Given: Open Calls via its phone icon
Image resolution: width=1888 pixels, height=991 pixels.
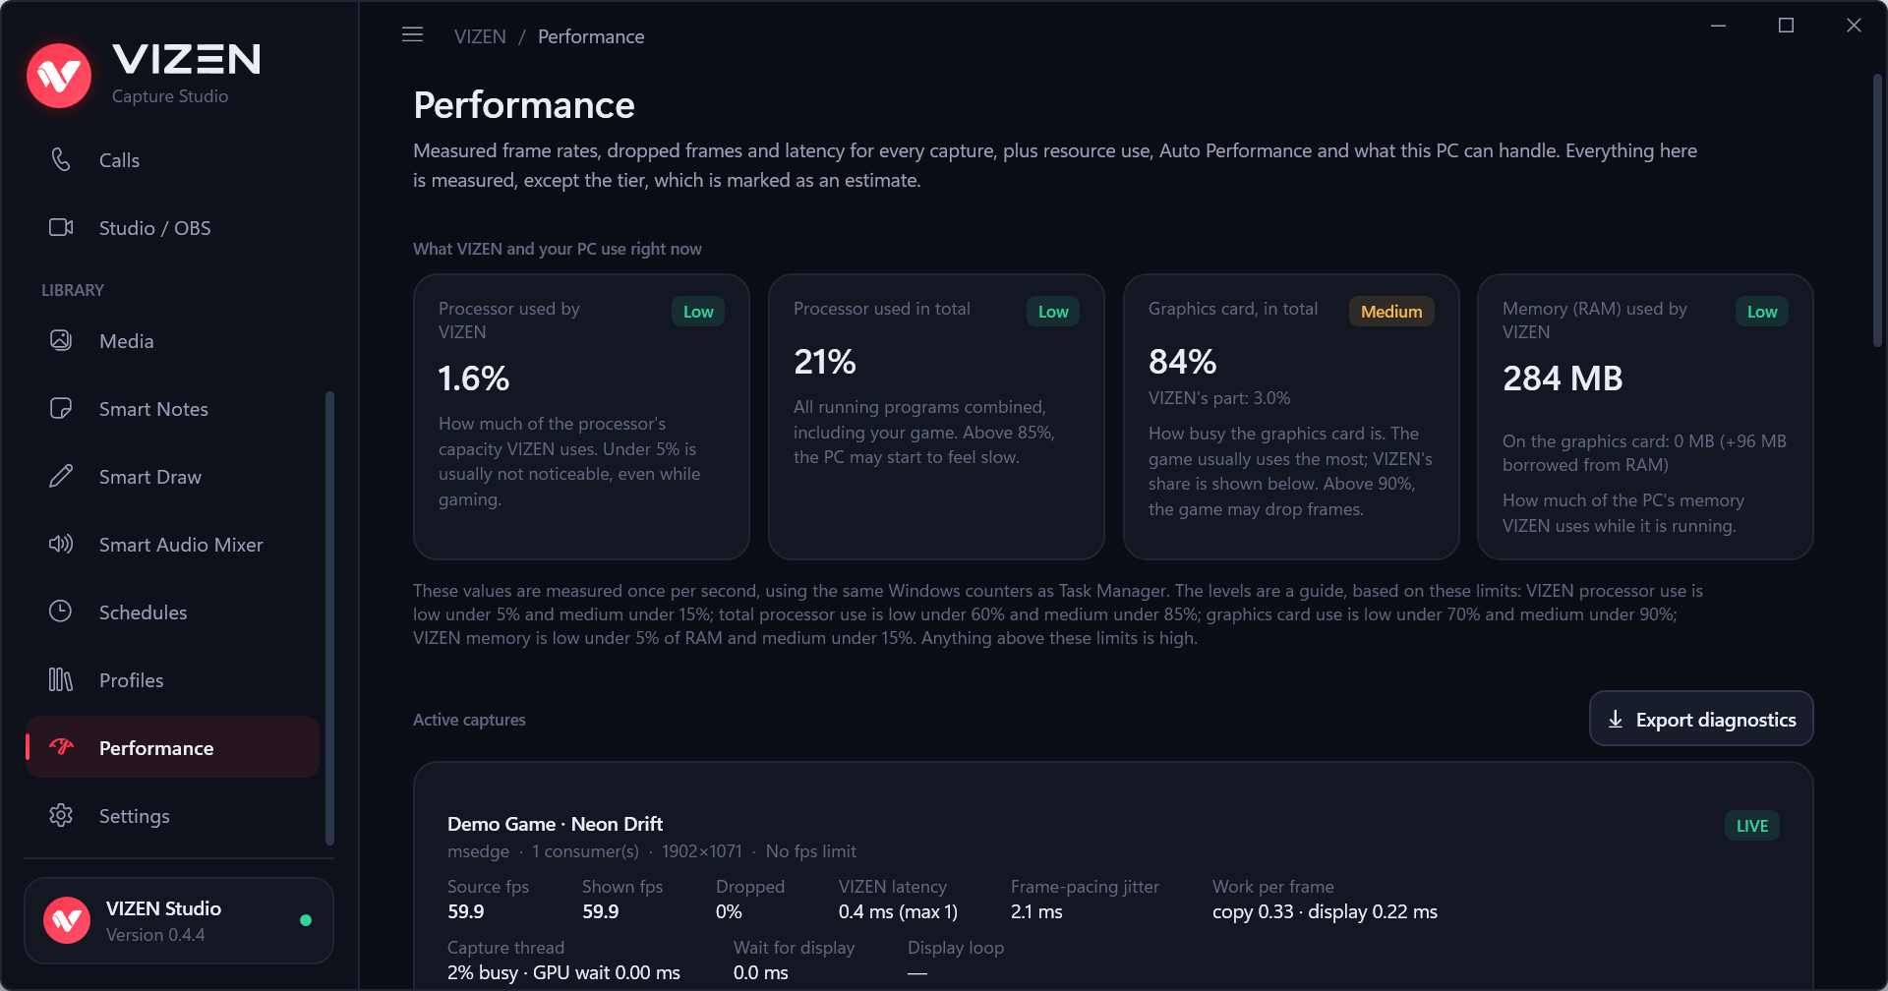Looking at the screenshot, I should pyautogui.click(x=61, y=159).
